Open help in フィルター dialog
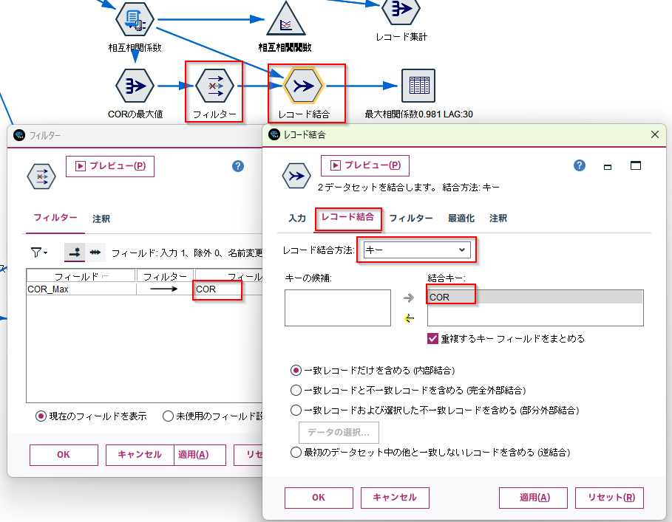The width and height of the screenshot is (672, 522). tap(238, 166)
